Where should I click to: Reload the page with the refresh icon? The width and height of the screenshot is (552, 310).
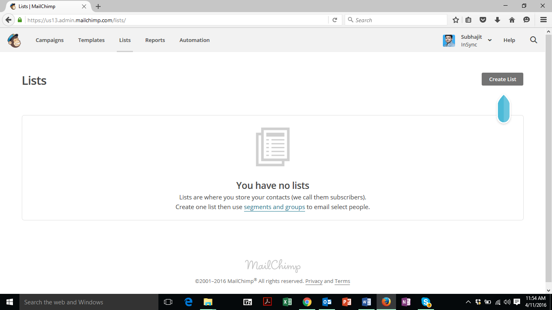pyautogui.click(x=335, y=20)
